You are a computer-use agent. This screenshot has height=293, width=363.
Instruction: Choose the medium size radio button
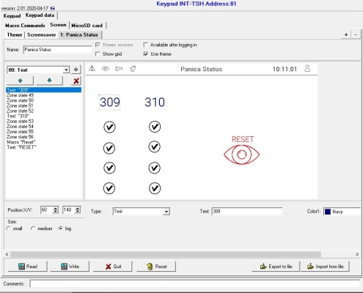point(33,229)
